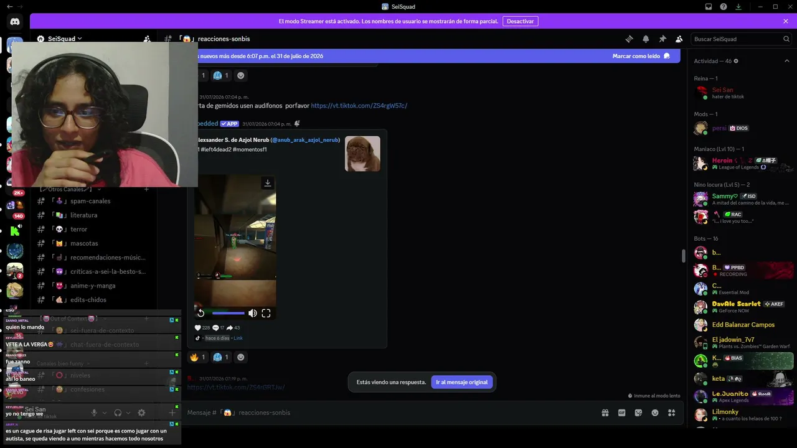The height and width of the screenshot is (448, 797).
Task: Collapse the Actividad members panel
Action: point(786,61)
